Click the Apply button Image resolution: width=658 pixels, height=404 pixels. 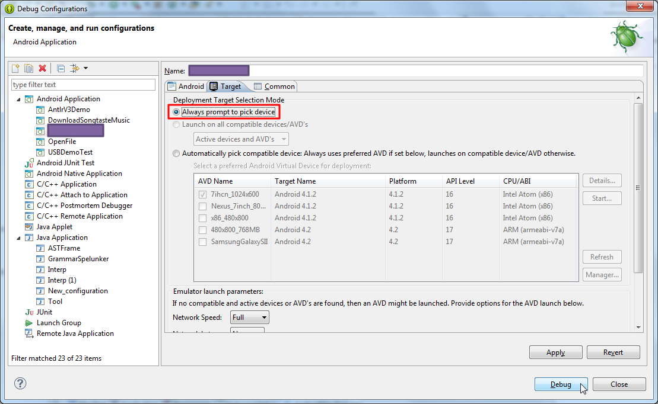click(x=555, y=352)
